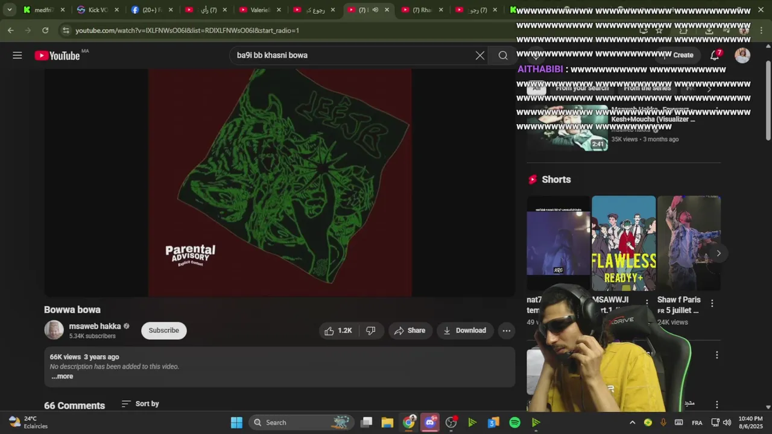Switch to the (7) Rha YouTube tab
772x434 pixels.
coord(422,10)
